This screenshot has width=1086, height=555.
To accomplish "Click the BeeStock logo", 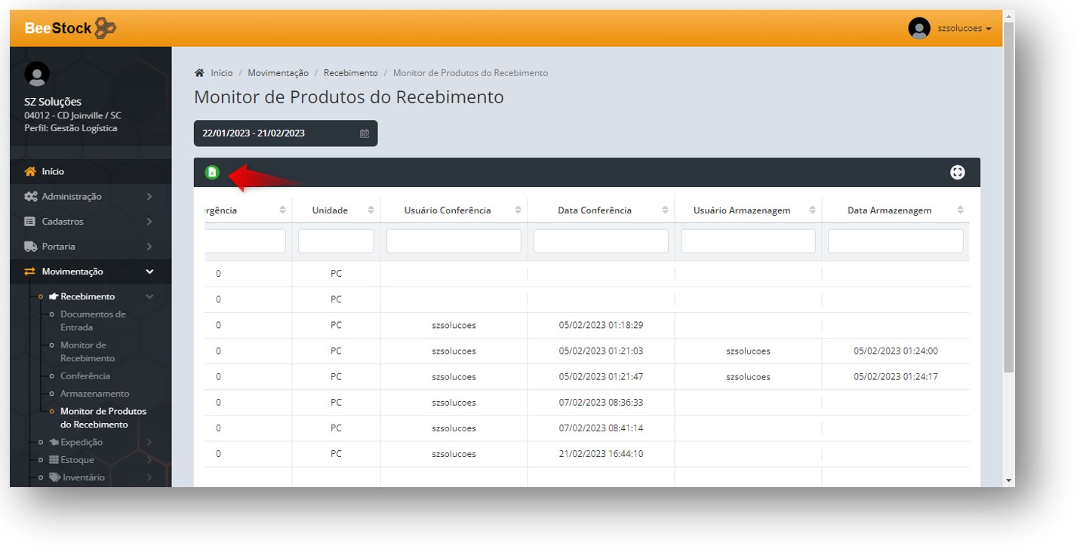I will pos(70,29).
